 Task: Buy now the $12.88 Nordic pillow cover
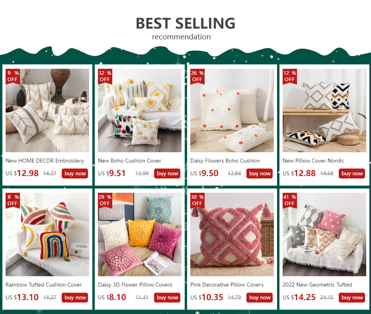351,173
